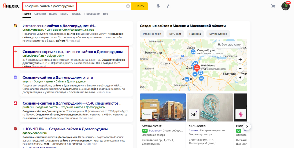The image size is (294, 148).
Task: Locate me with the map arrow icon
Action: coord(240,77)
